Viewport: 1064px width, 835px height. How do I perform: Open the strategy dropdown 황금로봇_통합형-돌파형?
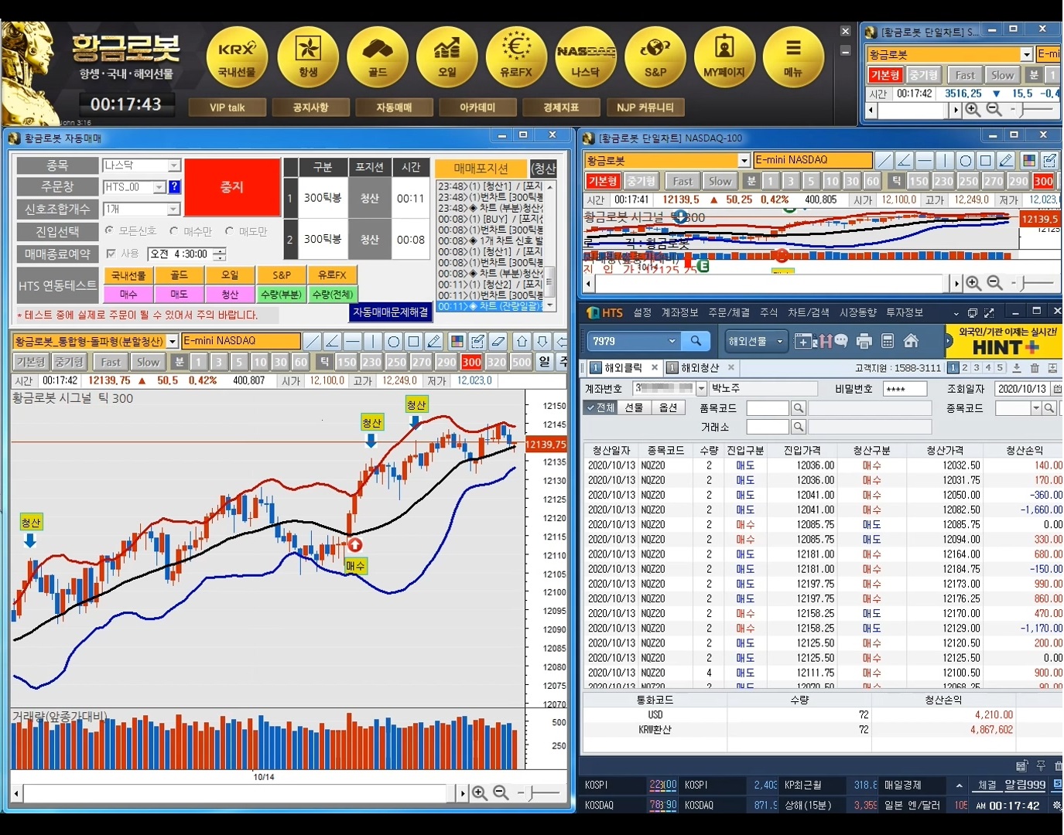click(x=173, y=341)
